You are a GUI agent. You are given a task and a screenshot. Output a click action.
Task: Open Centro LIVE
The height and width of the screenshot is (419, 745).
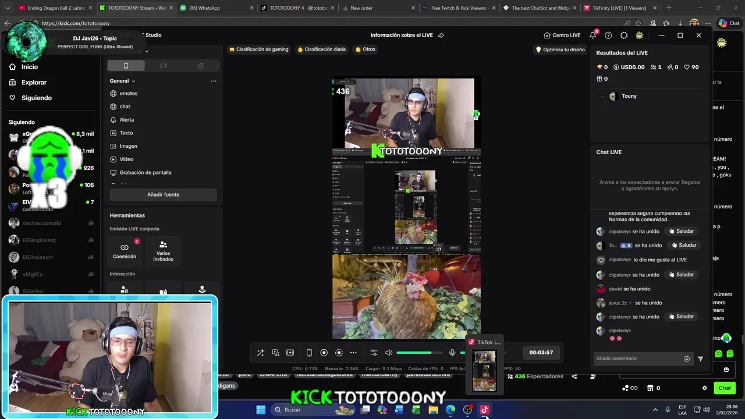coord(562,35)
